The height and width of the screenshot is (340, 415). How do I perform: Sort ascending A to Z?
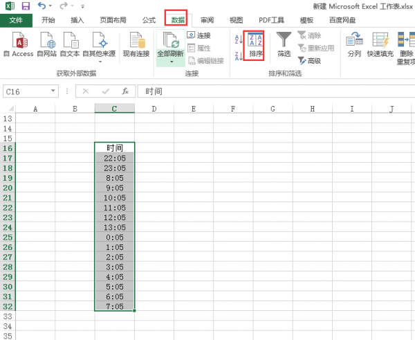click(x=239, y=39)
